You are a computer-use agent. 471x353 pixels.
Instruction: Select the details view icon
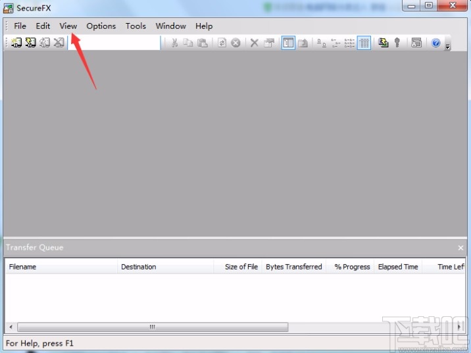(x=364, y=43)
